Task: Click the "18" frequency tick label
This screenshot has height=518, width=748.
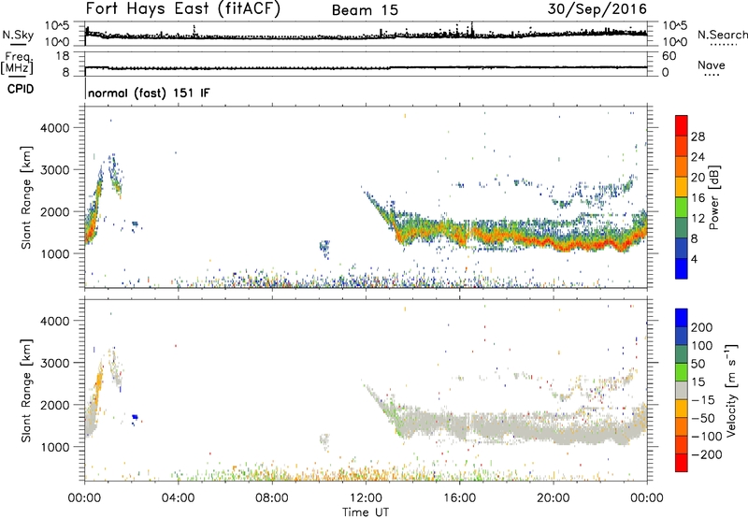Action: [x=63, y=56]
